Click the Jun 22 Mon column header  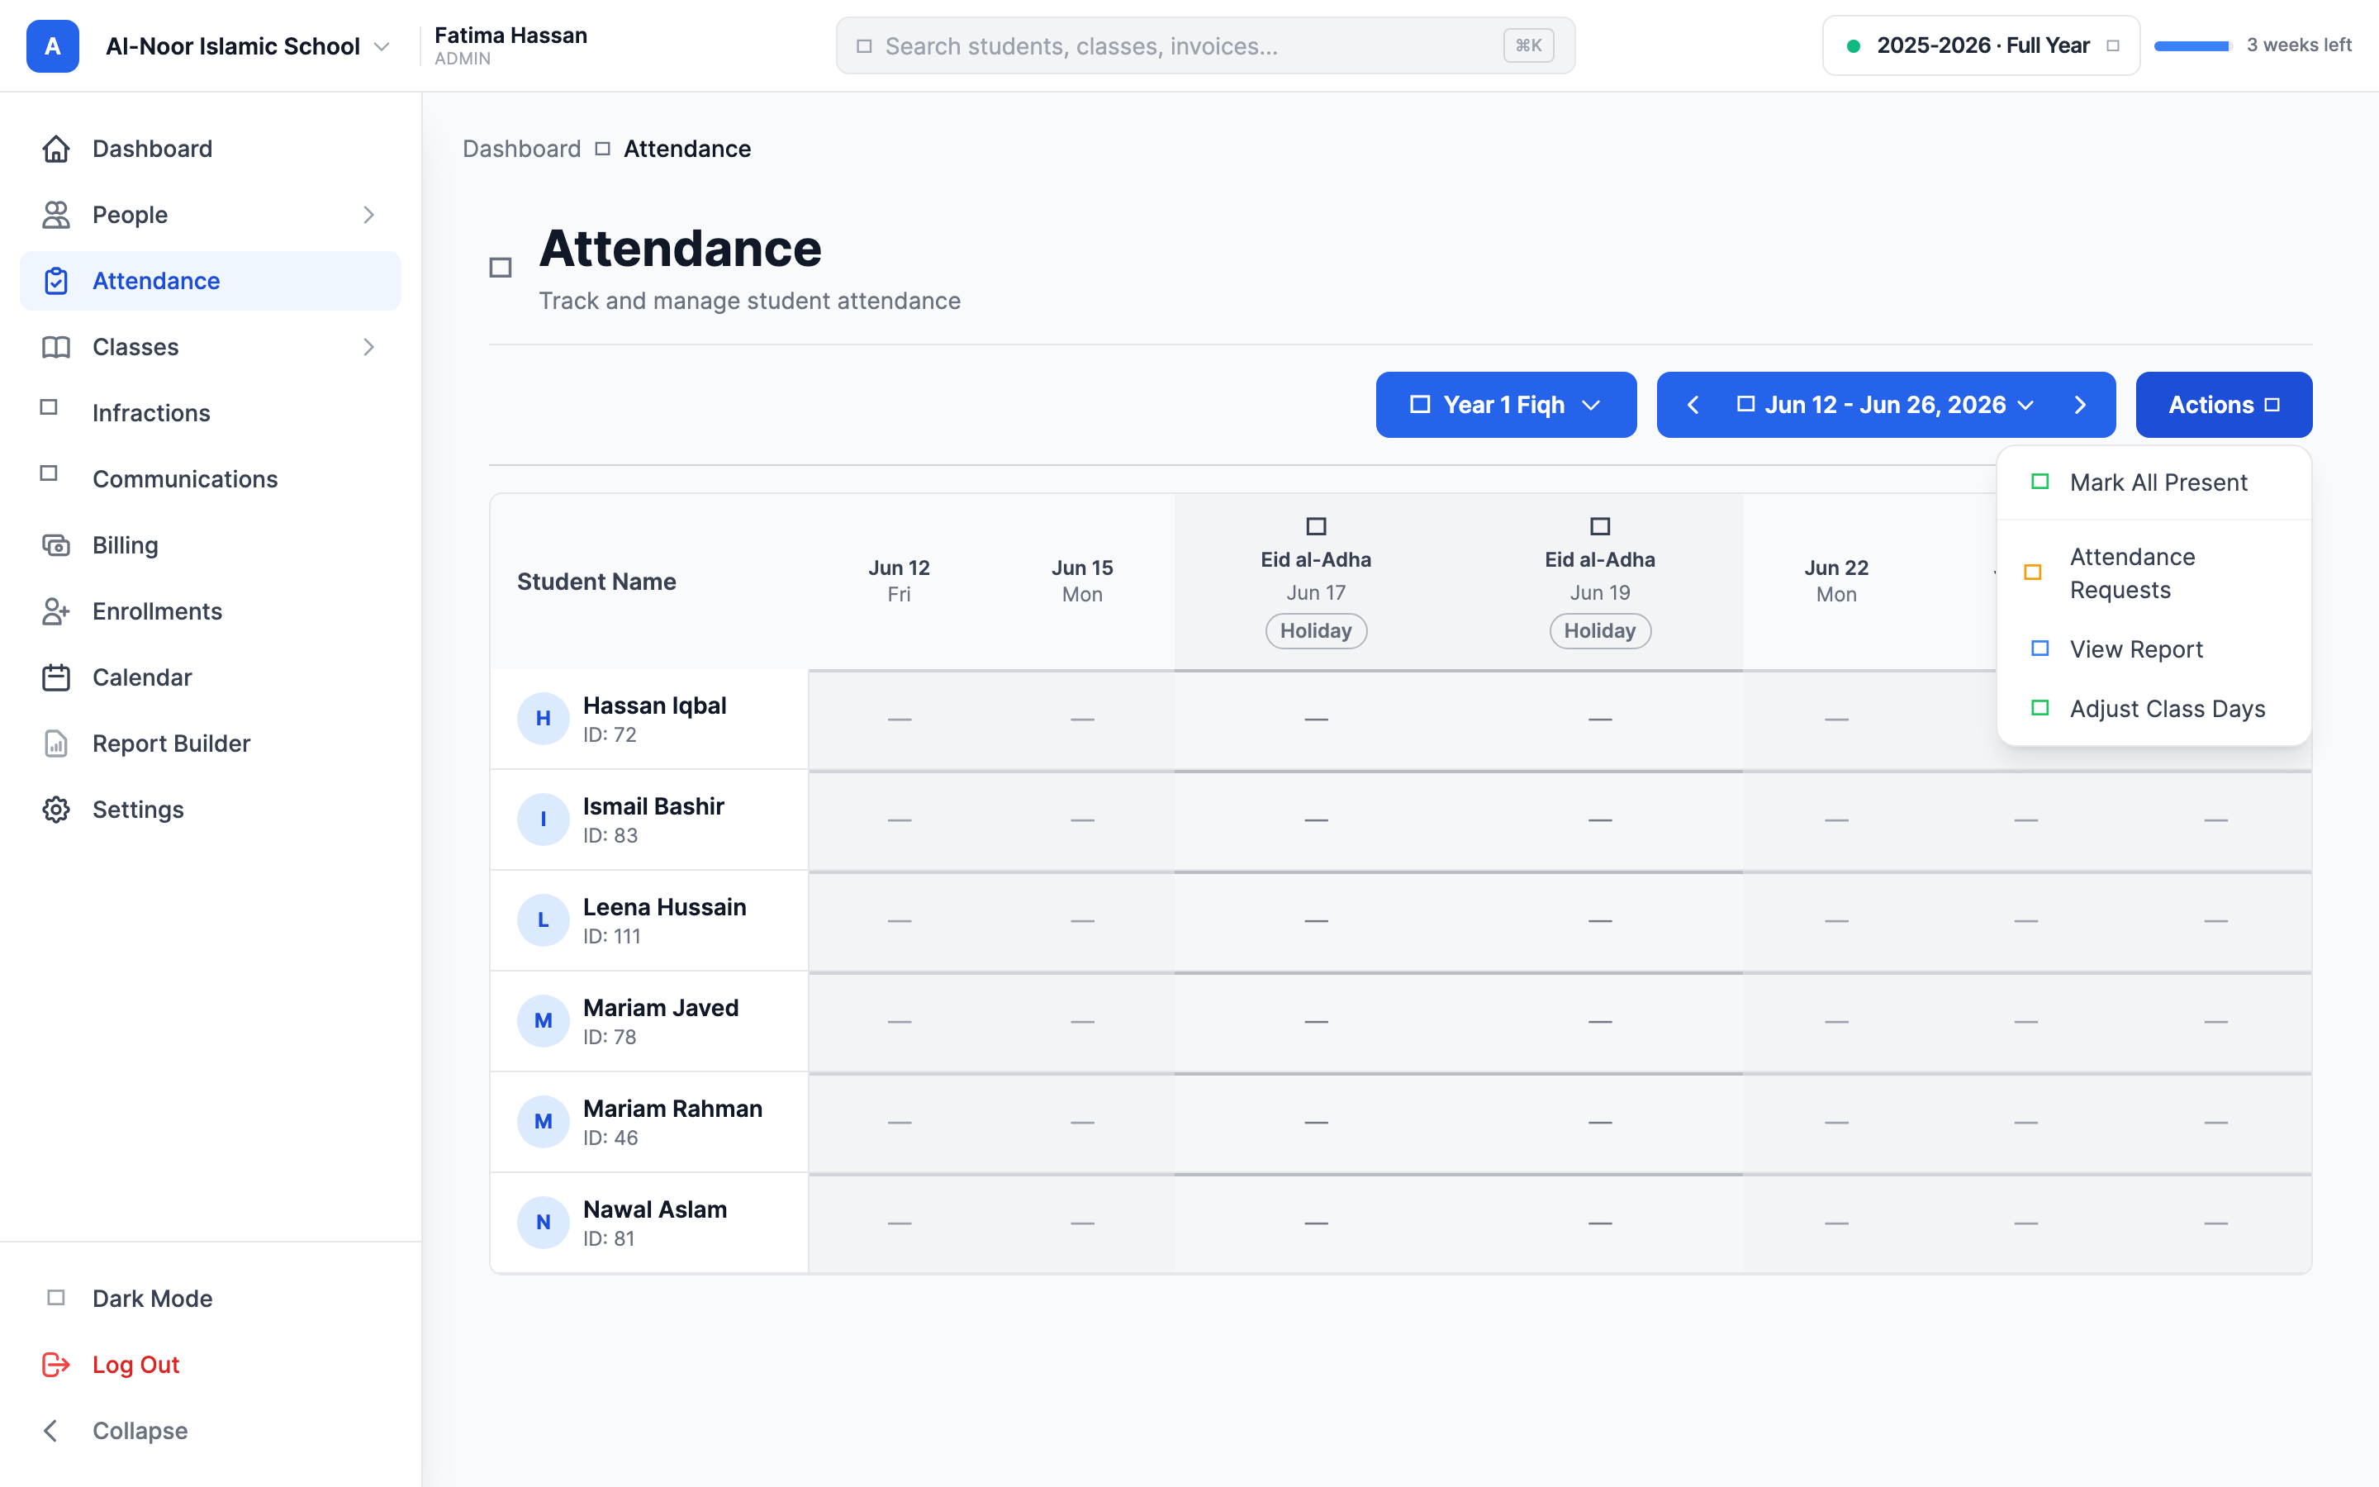1836,580
